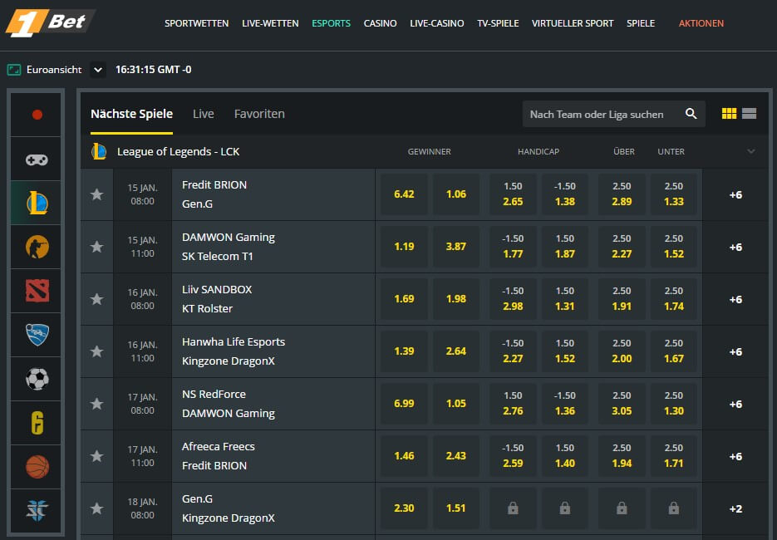Select the gamepad all-esports sidebar icon
The width and height of the screenshot is (777, 540).
tap(37, 160)
